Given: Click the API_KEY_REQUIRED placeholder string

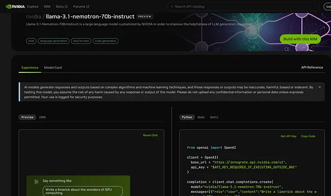Looking at the screenshot, I should (x=253, y=167).
